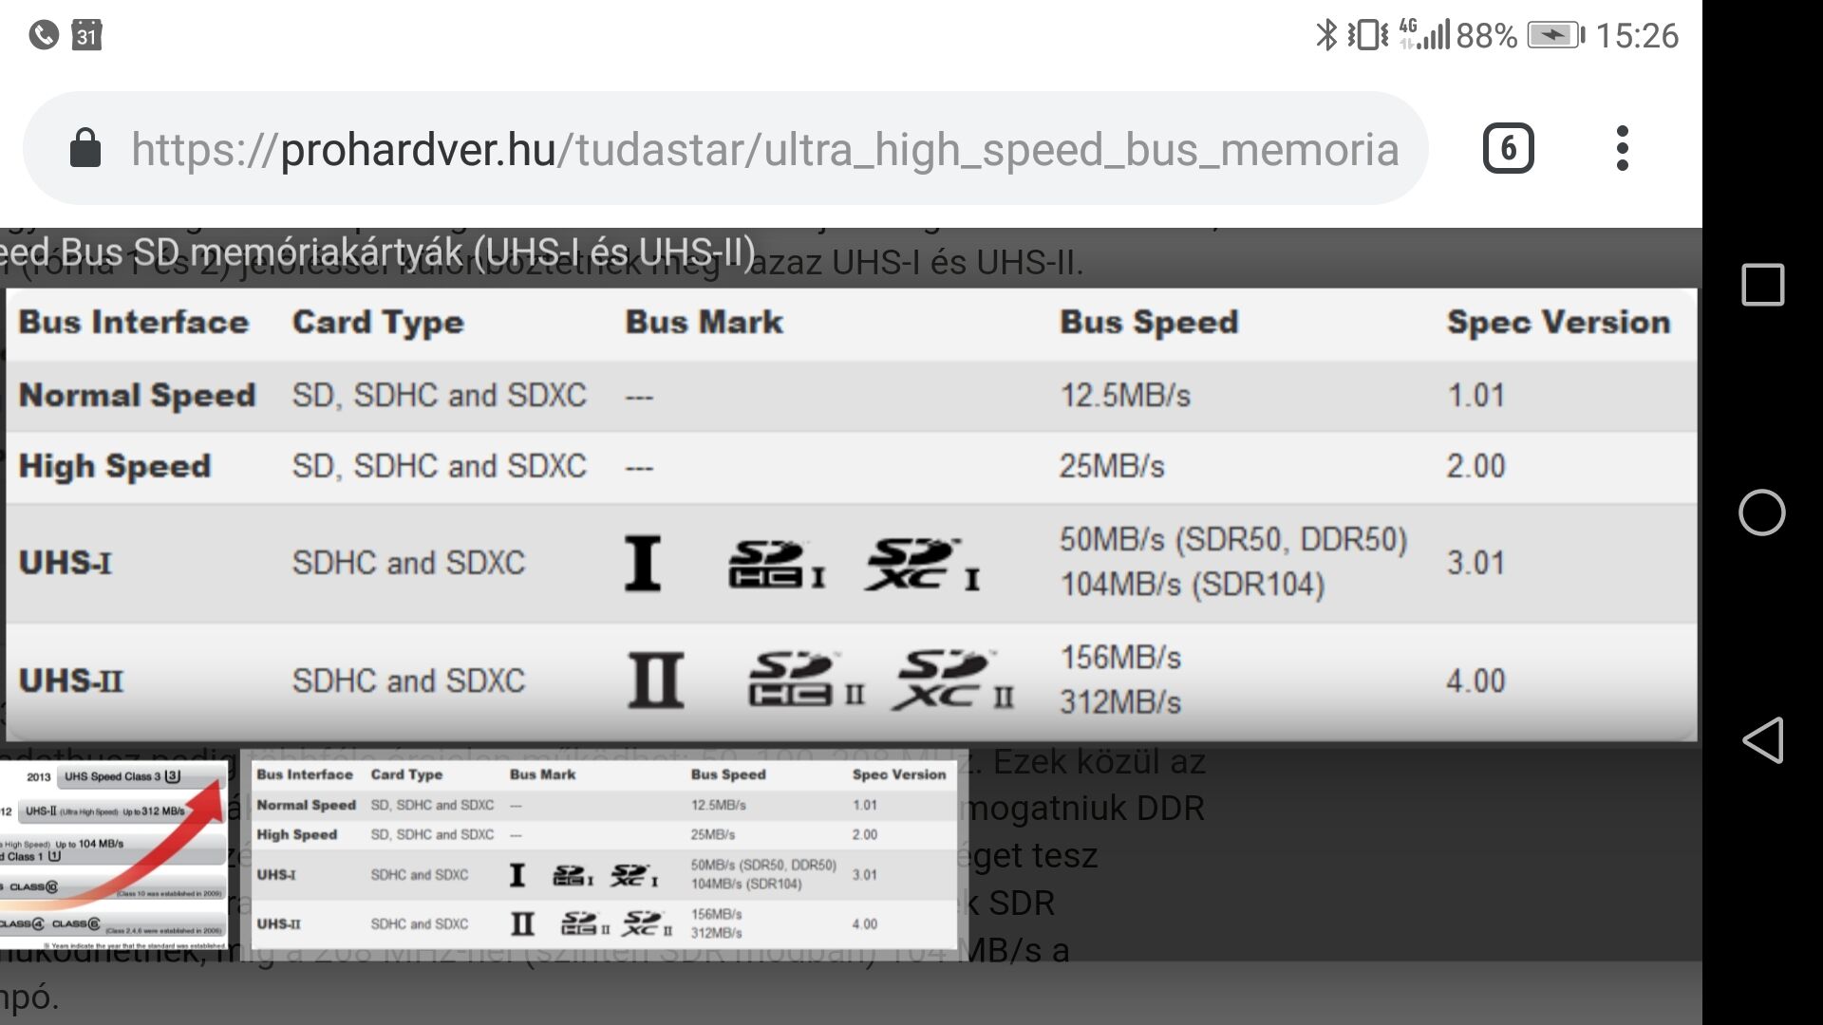The image size is (1823, 1025).
Task: Tap the UHS-II roman numeral II bus mark
Action: 656,680
